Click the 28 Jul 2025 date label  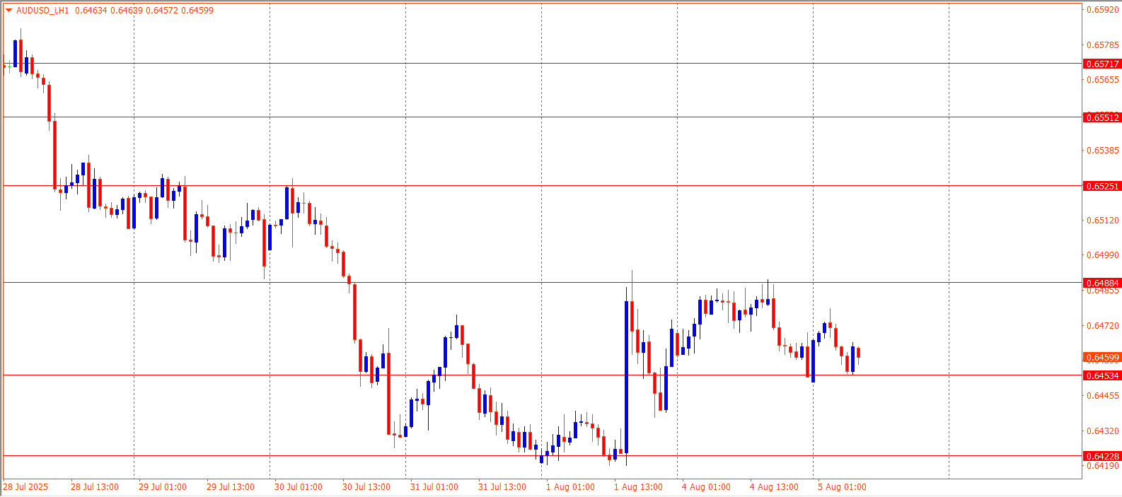click(x=25, y=487)
